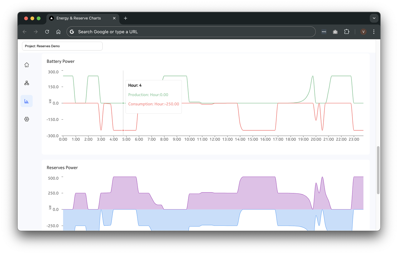
Task: Click the 11:00 label on Battery Power axis
Action: point(202,139)
